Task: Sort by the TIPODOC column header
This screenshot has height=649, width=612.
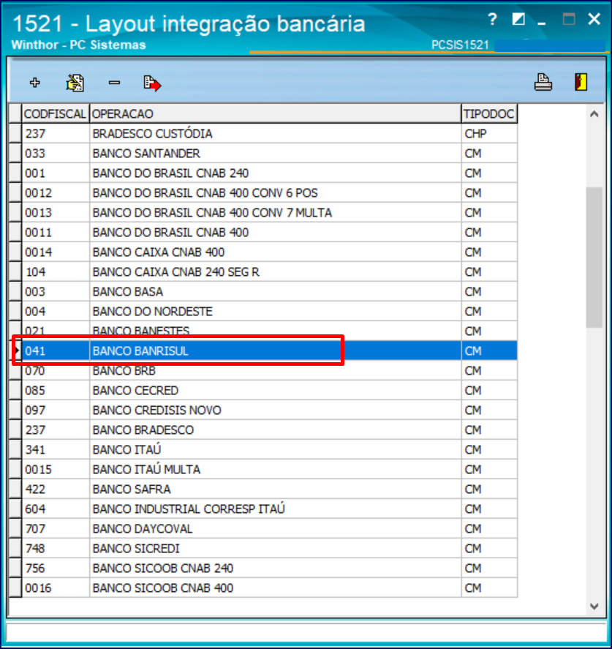Action: (489, 114)
